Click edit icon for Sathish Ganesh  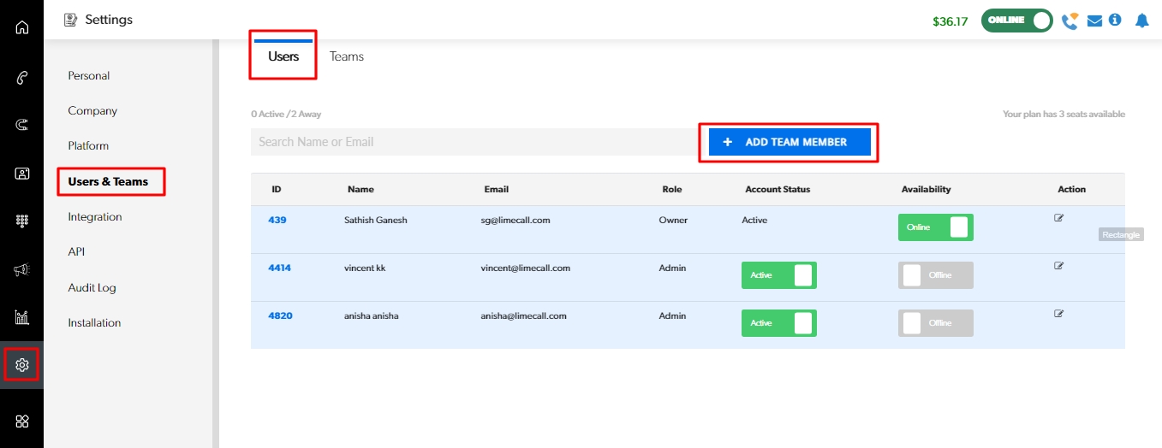pos(1059,218)
